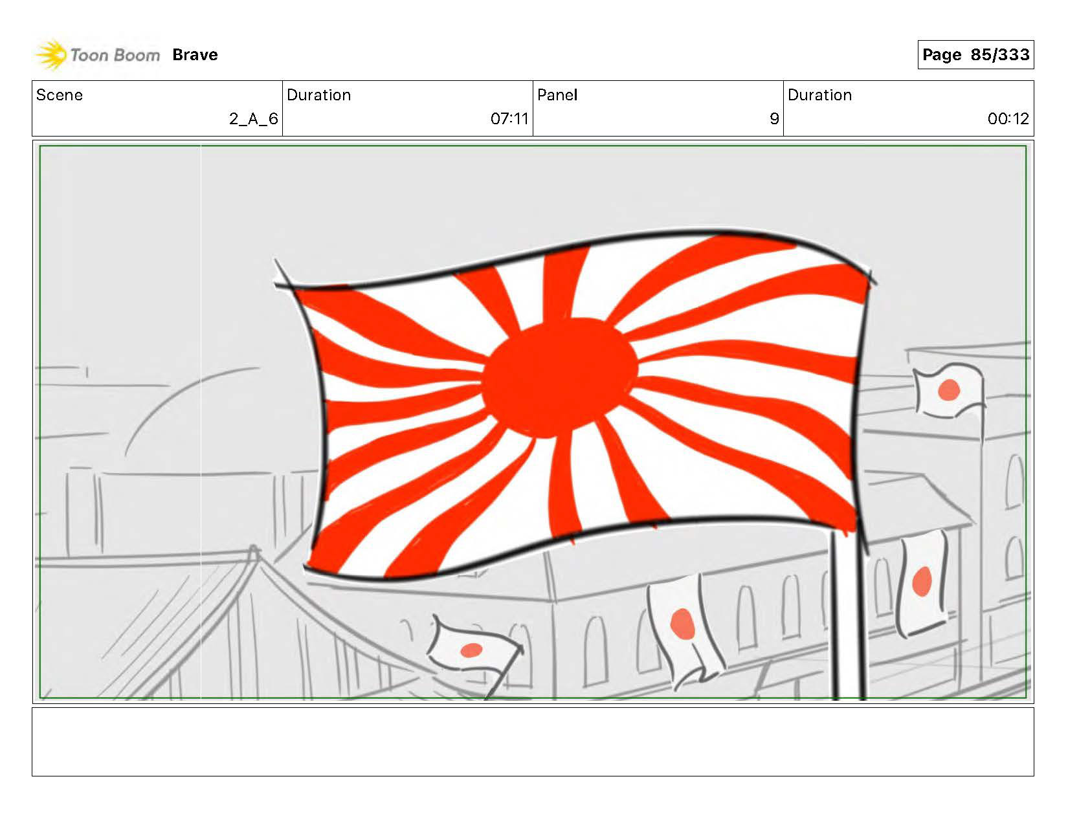Click the Toon Boom logo
The width and height of the screenshot is (1068, 825).
coord(97,55)
